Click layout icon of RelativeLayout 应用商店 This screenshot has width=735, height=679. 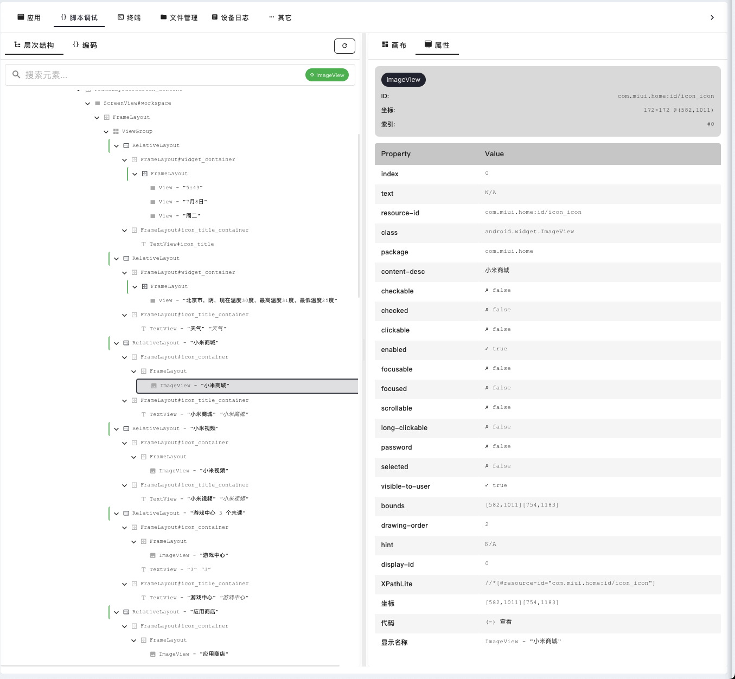(126, 612)
